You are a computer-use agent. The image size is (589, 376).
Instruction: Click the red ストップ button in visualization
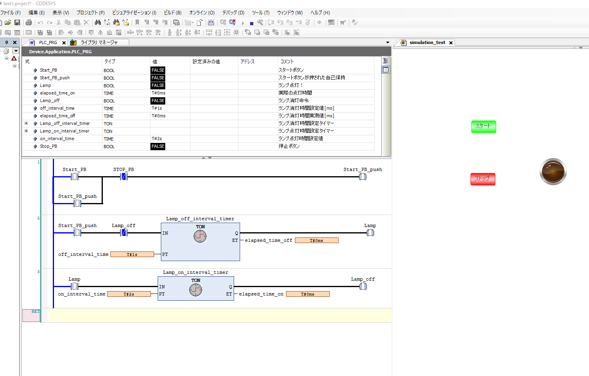click(x=483, y=179)
